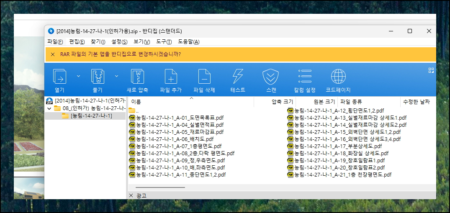Select PDF icon of A-04_실별면적표.pdf
Viewport: 450px width, 213px height.
(x=132, y=125)
